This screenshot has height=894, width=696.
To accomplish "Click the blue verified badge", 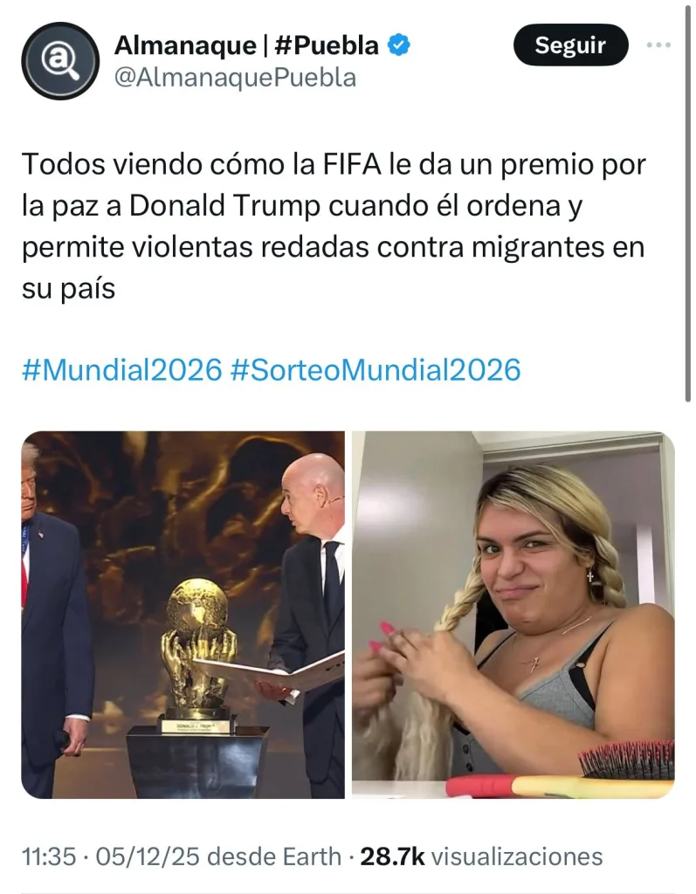I will click(x=399, y=45).
